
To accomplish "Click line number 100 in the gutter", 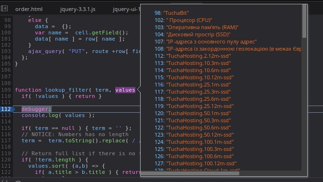I will pos(6,32).
